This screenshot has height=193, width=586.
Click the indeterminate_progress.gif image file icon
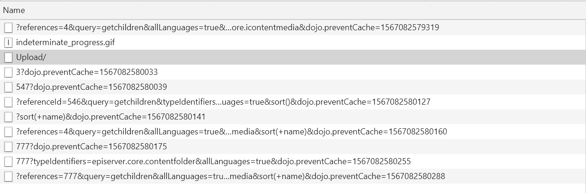[8, 43]
